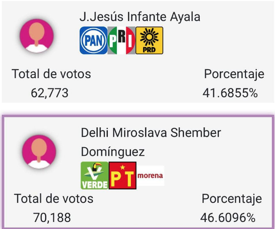
Task: Select the PT party logo
Action: (x=122, y=176)
